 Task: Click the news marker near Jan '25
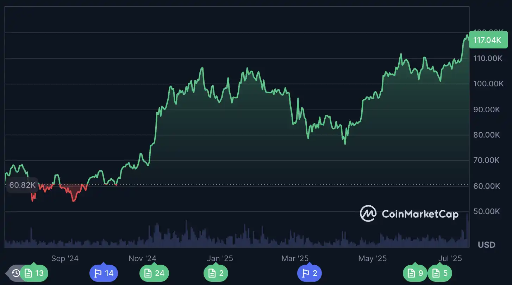(x=216, y=273)
